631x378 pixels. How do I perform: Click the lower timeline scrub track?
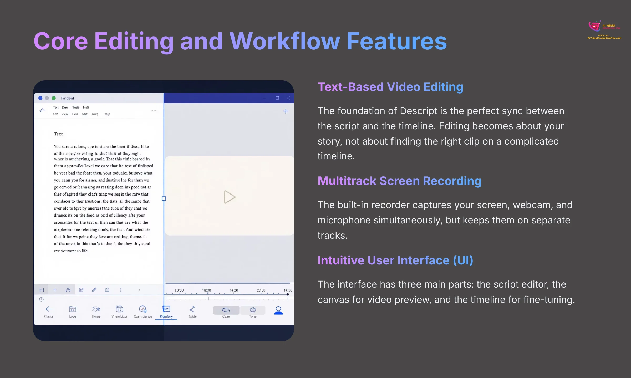pos(227,299)
